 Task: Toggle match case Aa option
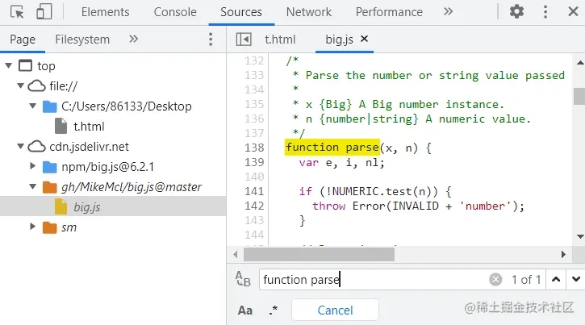(244, 310)
